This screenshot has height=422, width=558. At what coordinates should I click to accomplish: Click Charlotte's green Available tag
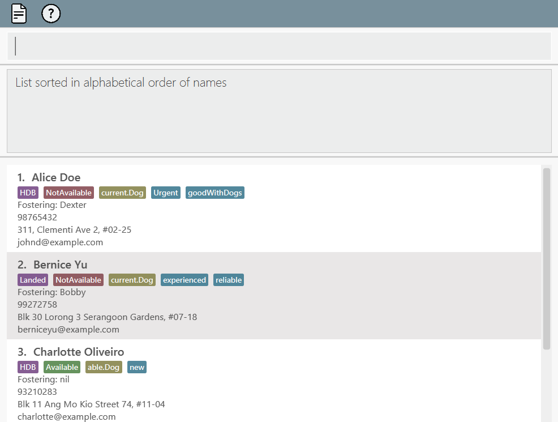point(62,367)
